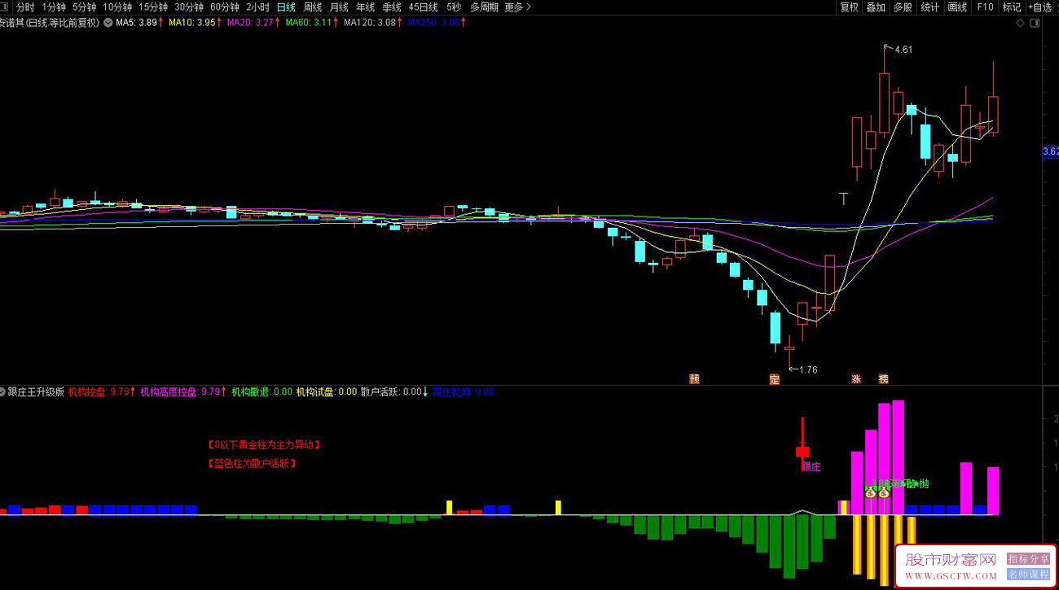Open the 复权 adjustment menu
This screenshot has height=590, width=1059.
coord(850,7)
